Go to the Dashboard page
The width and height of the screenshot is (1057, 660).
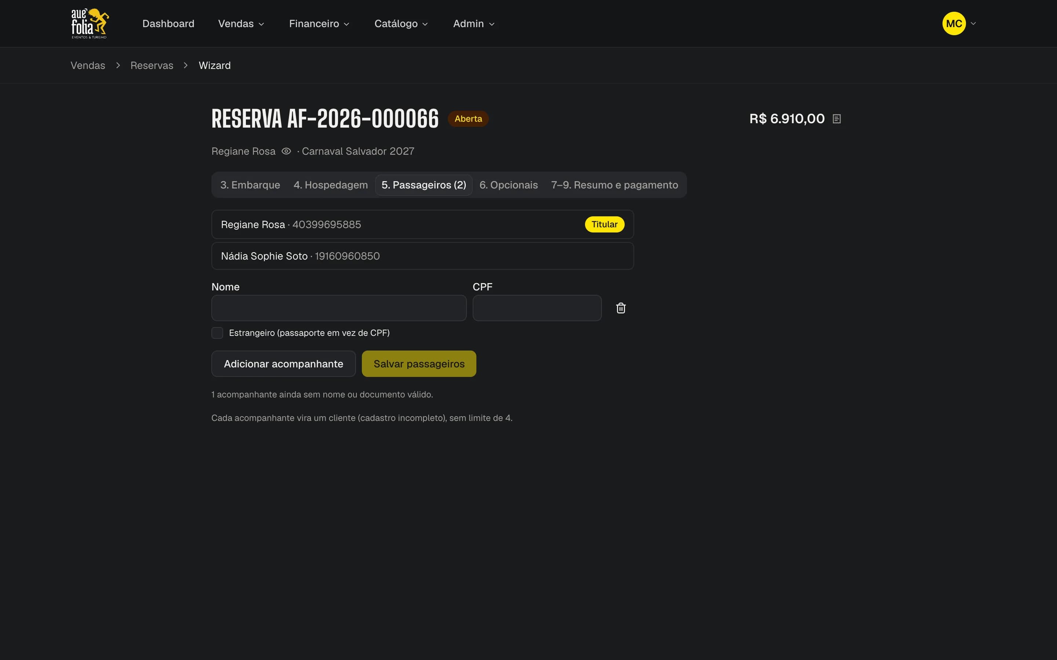168,23
